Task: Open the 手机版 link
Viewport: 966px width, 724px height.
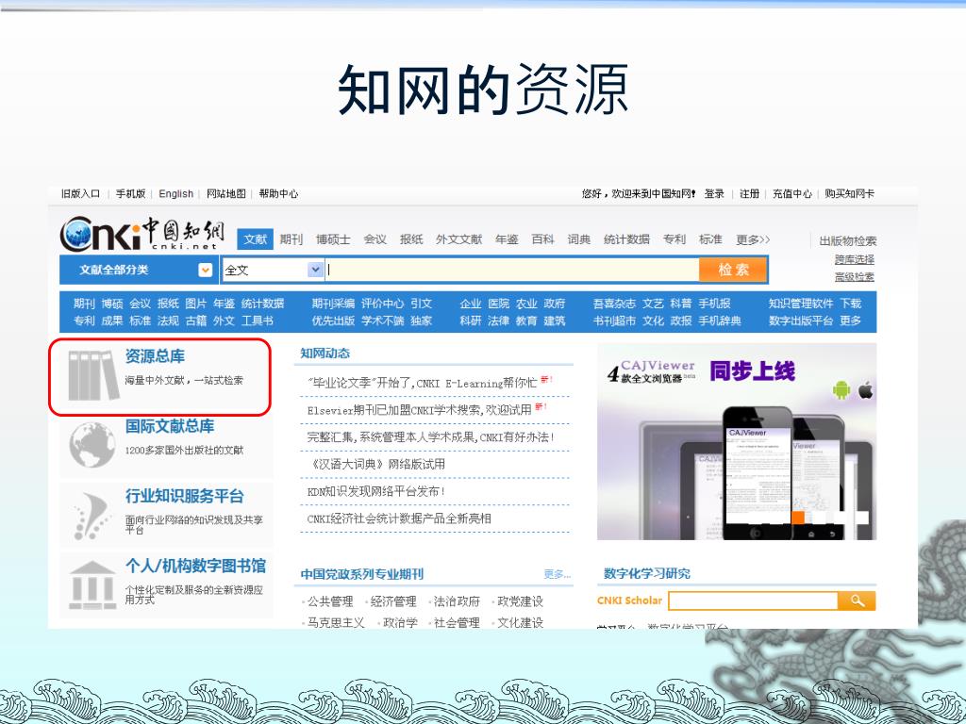Action: [130, 193]
